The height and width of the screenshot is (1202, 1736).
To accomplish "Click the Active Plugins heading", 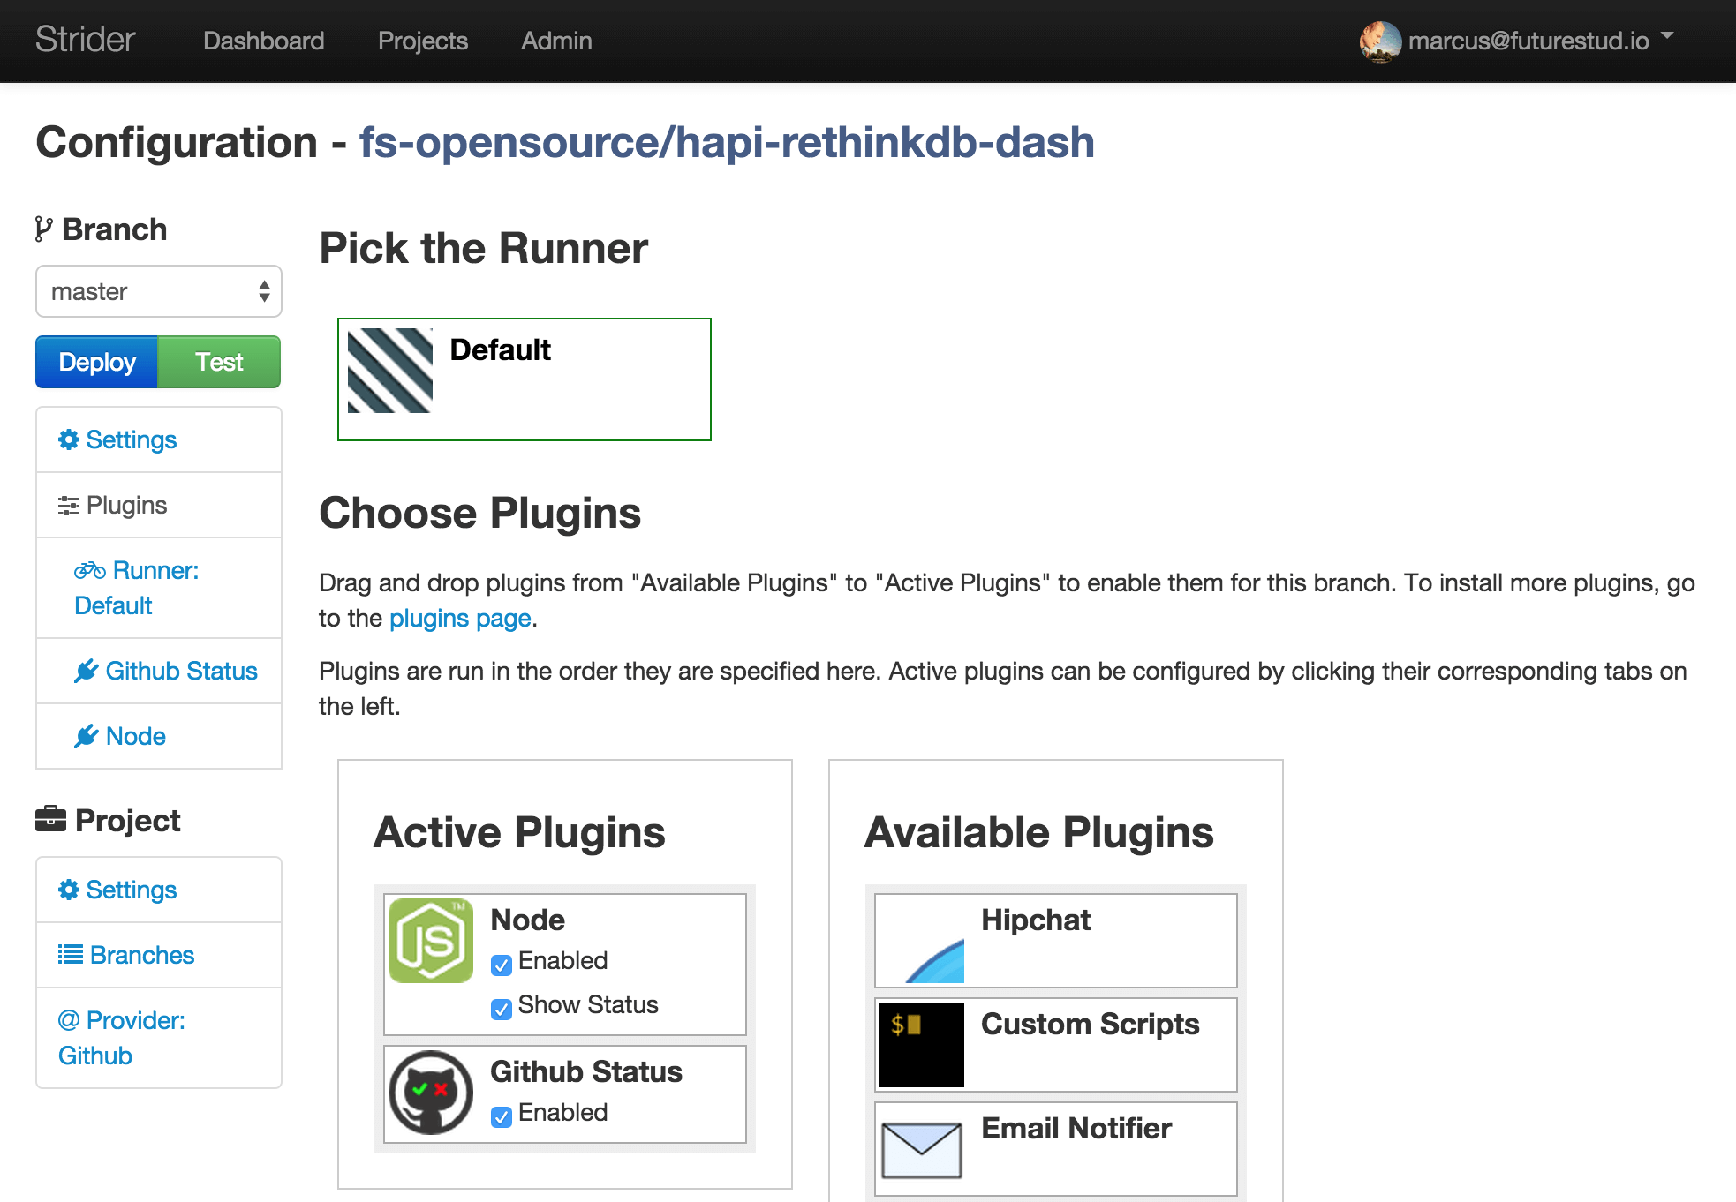I will pyautogui.click(x=519, y=832).
